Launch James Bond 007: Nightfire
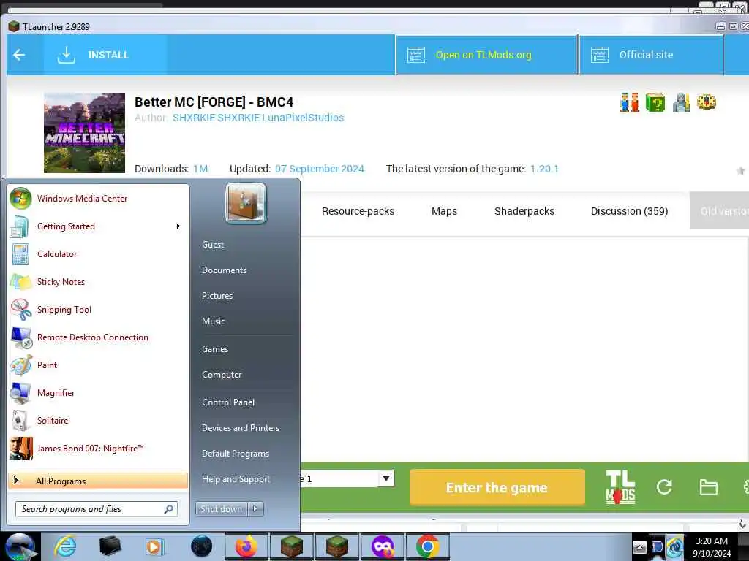 (99, 449)
